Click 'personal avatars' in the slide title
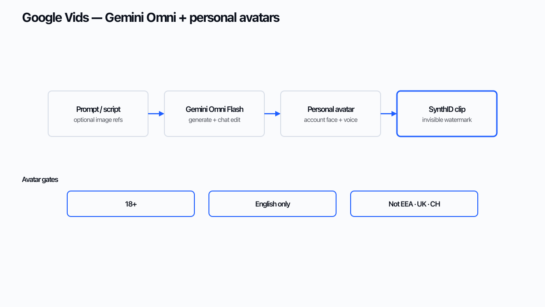Image resolution: width=545 pixels, height=307 pixels. pos(235,18)
